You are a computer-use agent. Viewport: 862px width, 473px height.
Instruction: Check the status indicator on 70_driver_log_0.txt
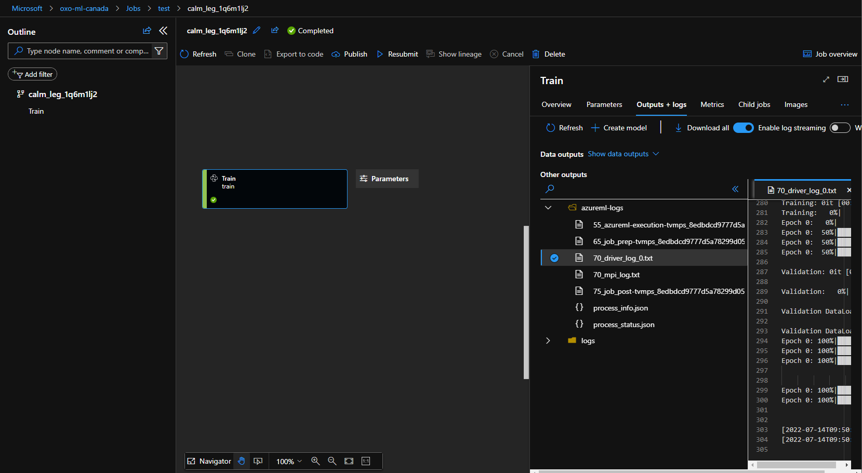click(554, 258)
